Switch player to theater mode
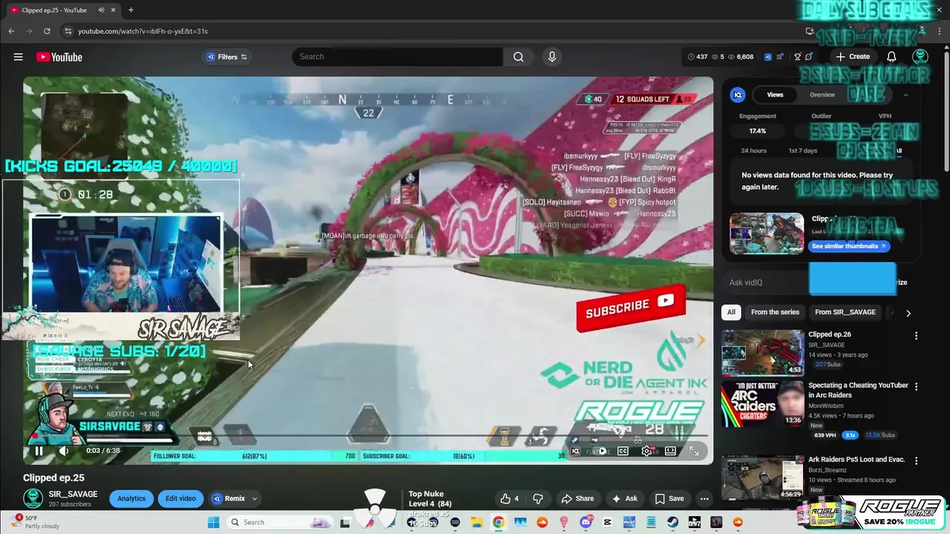The image size is (950, 534). (x=670, y=451)
